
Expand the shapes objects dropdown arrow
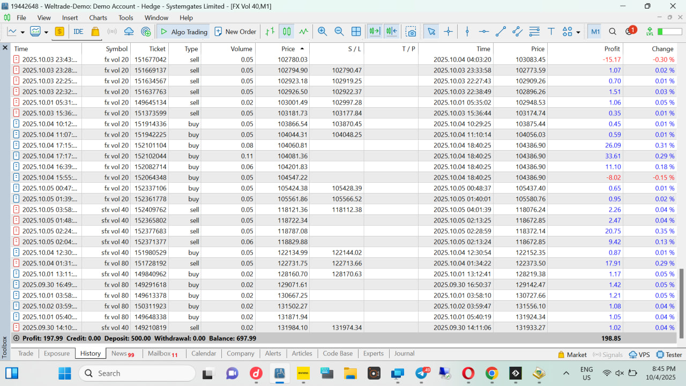click(578, 32)
